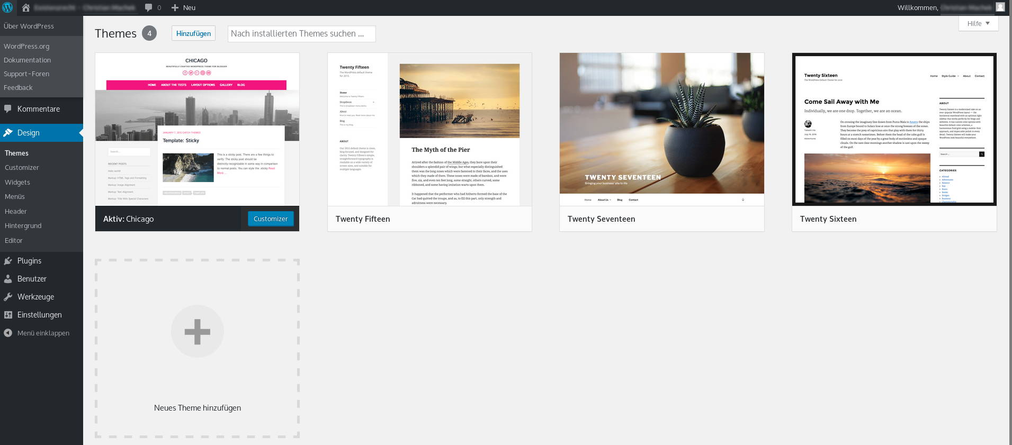Click the Benutzer person icon

[8, 279]
